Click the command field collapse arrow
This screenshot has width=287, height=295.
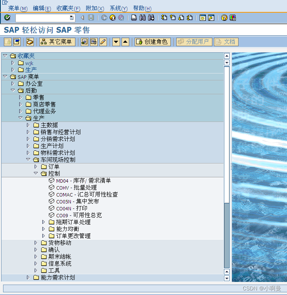coord(82,18)
